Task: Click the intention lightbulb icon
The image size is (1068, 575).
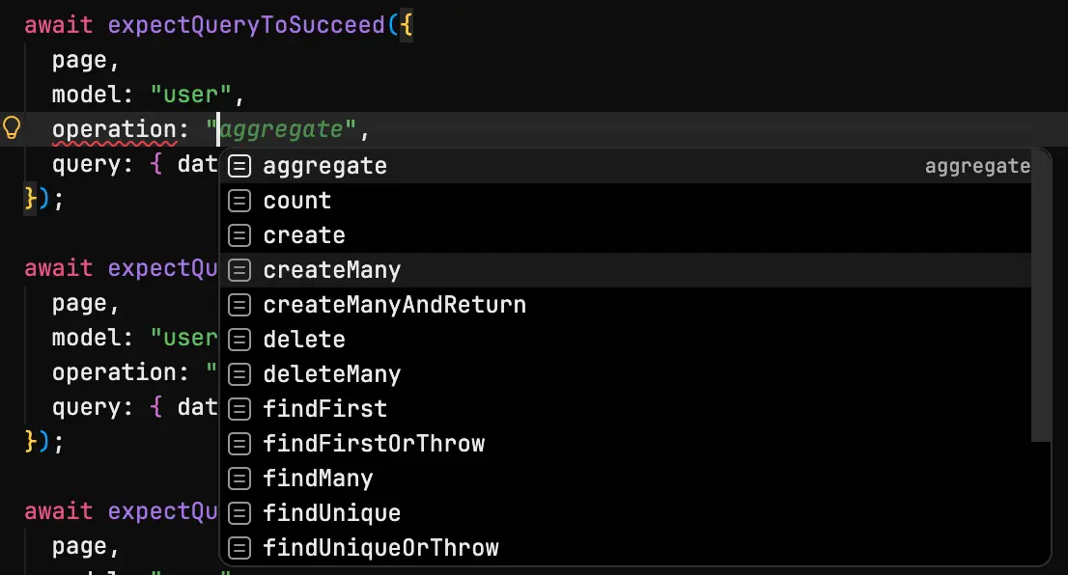Action: pos(13,125)
